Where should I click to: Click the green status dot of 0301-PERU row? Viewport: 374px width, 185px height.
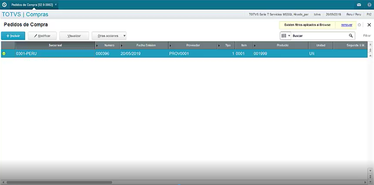tap(4, 54)
